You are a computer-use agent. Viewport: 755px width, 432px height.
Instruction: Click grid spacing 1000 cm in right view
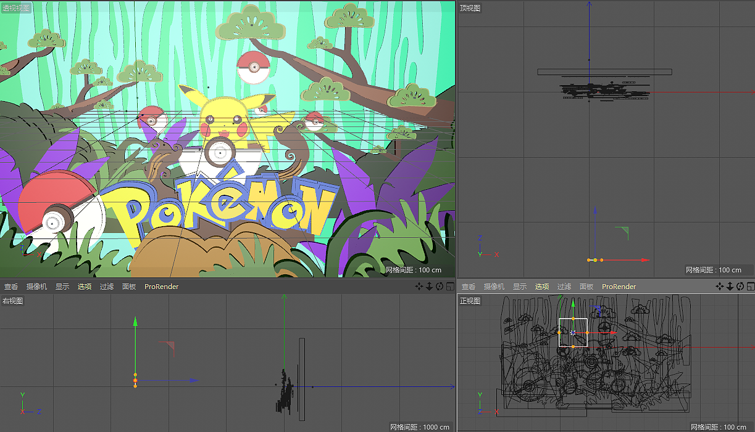coord(420,427)
